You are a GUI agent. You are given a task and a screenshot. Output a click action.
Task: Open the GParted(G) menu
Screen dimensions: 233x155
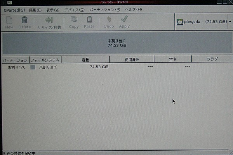coord(14,10)
